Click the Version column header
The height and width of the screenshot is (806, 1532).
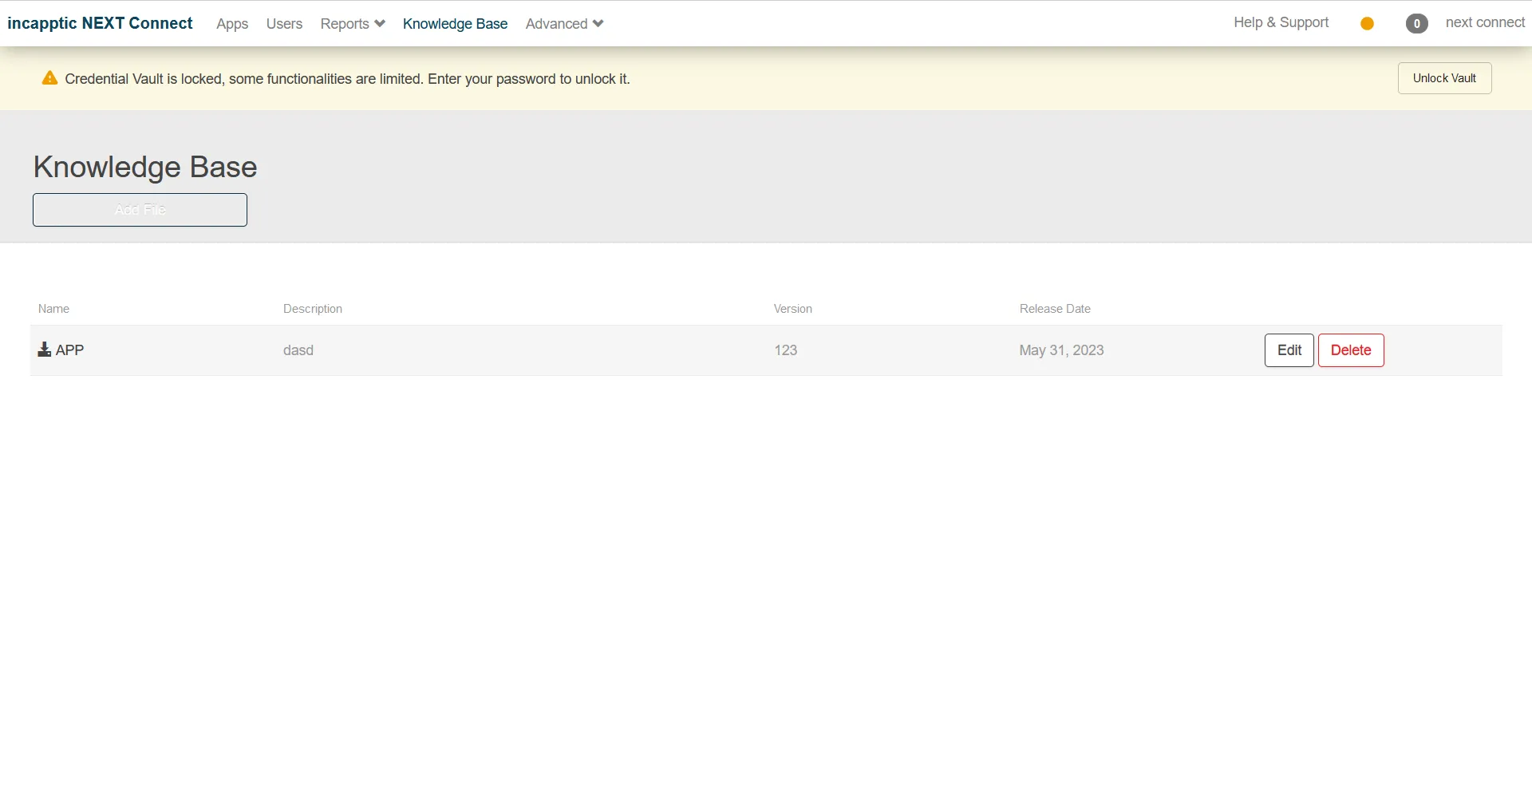pos(793,309)
